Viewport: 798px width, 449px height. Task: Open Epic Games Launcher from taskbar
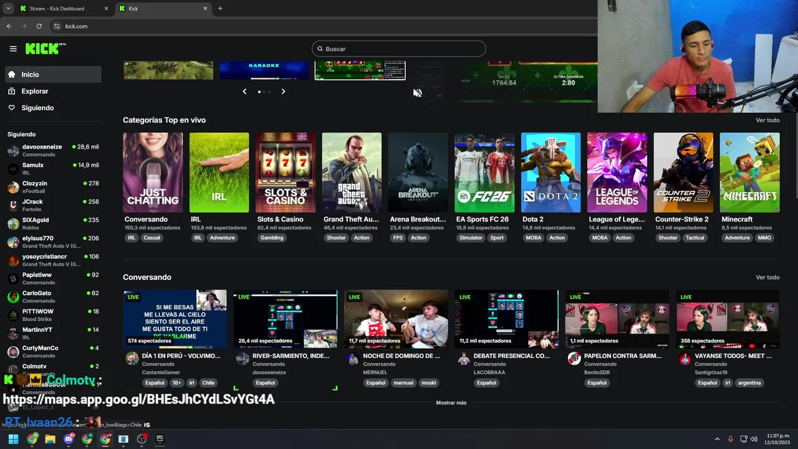coord(160,439)
